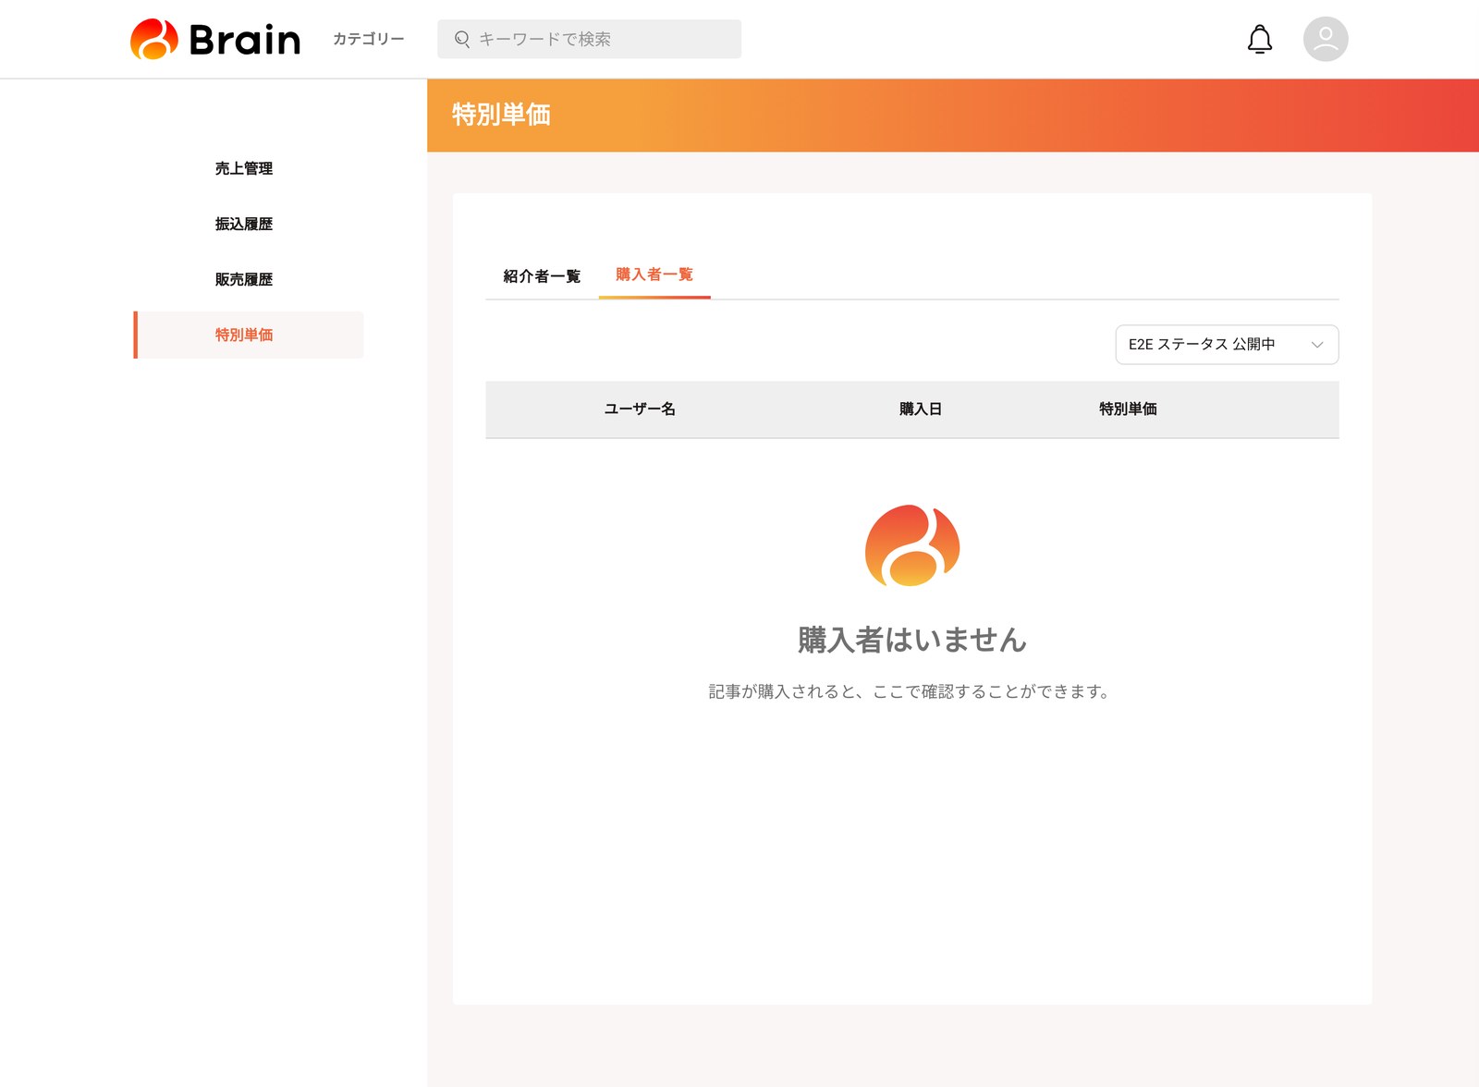The height and width of the screenshot is (1087, 1479).
Task: Click the 購入日 column header
Action: click(920, 409)
